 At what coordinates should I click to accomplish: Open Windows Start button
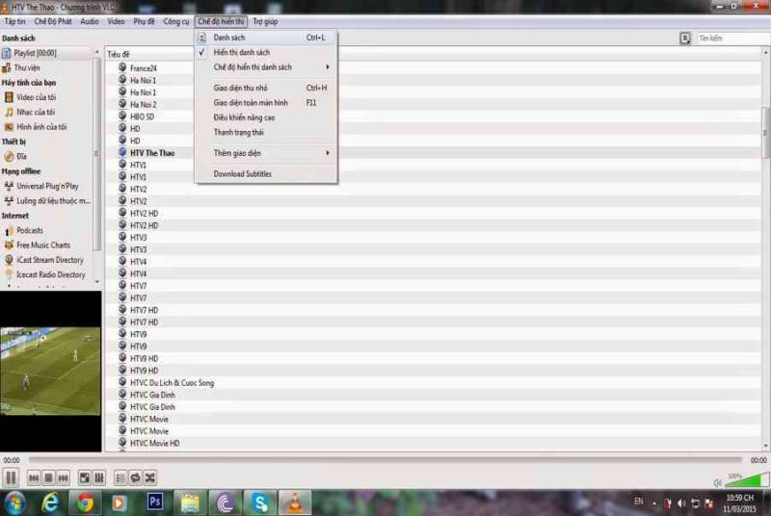pyautogui.click(x=14, y=503)
